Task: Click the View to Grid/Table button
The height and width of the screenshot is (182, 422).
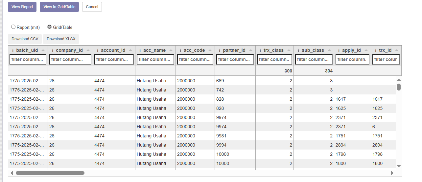Action: (x=59, y=7)
